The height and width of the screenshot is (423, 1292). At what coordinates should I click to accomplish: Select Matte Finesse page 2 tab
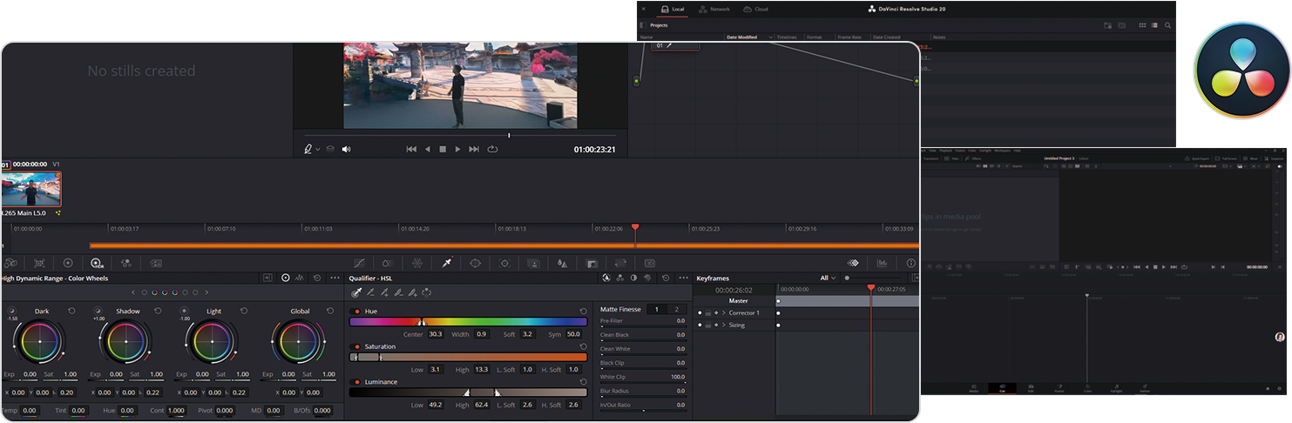pos(676,309)
